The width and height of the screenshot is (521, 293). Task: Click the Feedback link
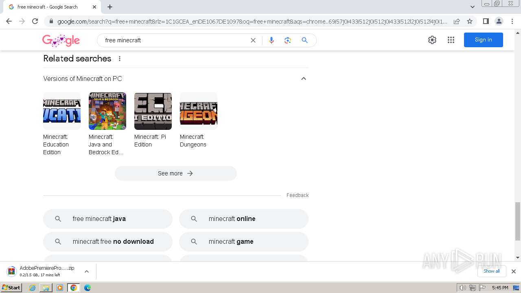pyautogui.click(x=298, y=195)
